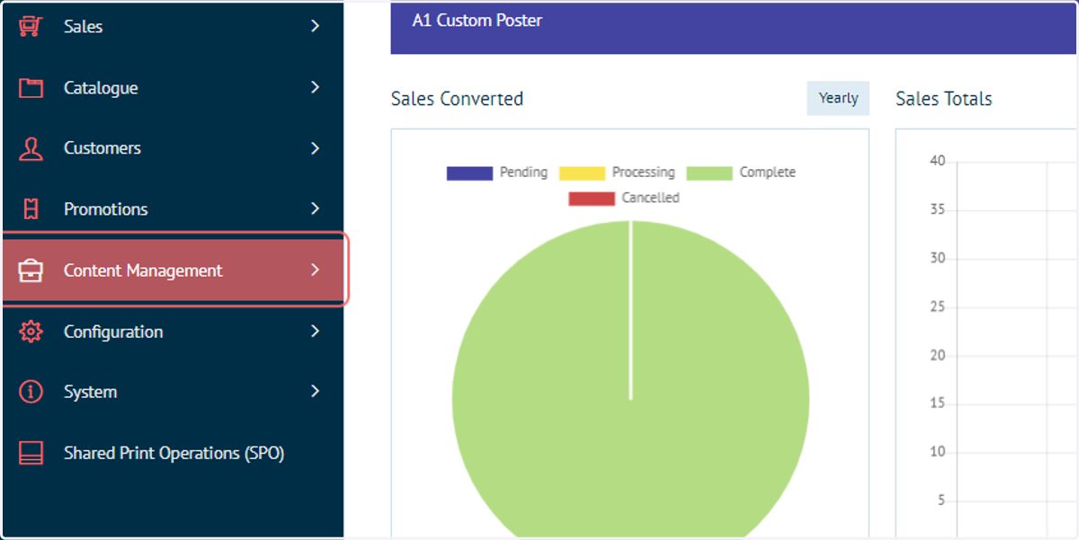Expand the Configuration menu chevron
This screenshot has width=1079, height=540.
(x=315, y=331)
